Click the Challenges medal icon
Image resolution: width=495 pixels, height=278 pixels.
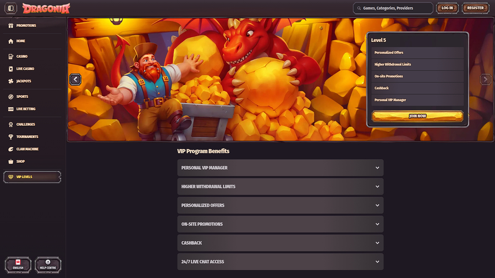click(x=11, y=125)
